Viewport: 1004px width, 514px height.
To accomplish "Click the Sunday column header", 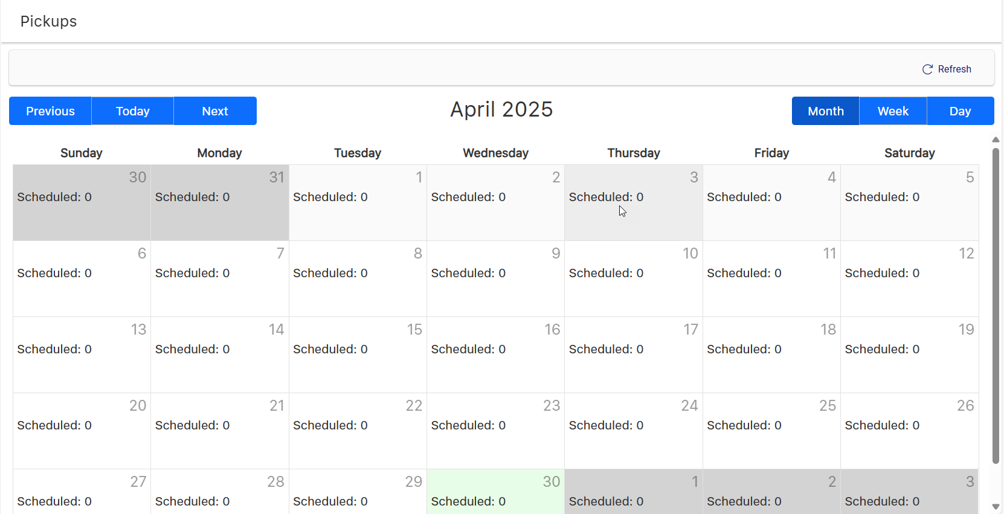I will [x=81, y=153].
